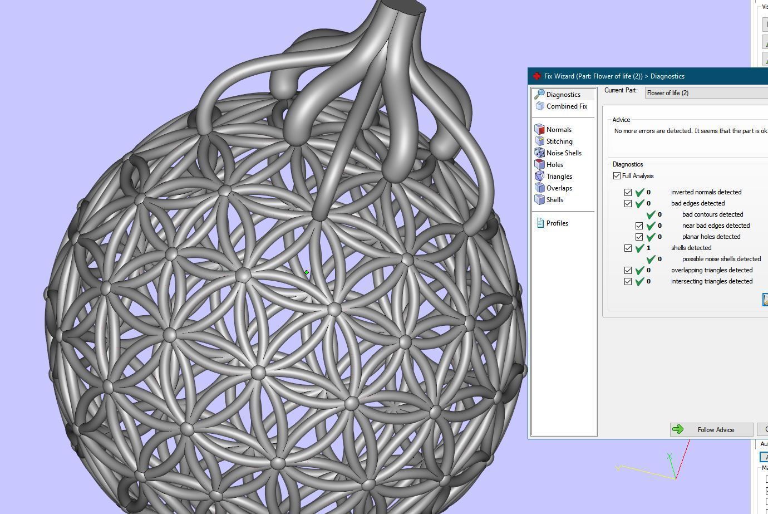The width and height of the screenshot is (768, 514).
Task: Click the red cross Fix Wizard title icon
Action: click(x=536, y=76)
